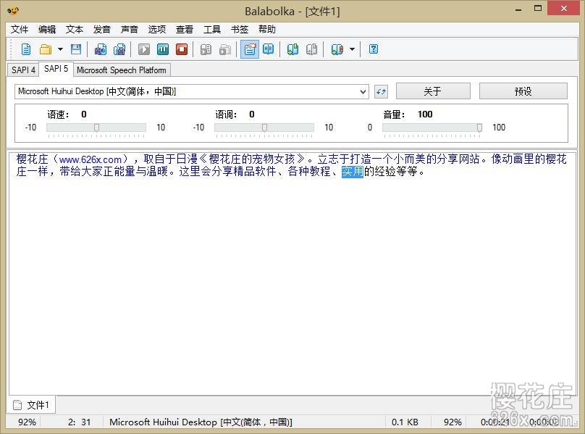
Task: Click the 0.1 KB file size in status bar
Action: (x=405, y=422)
